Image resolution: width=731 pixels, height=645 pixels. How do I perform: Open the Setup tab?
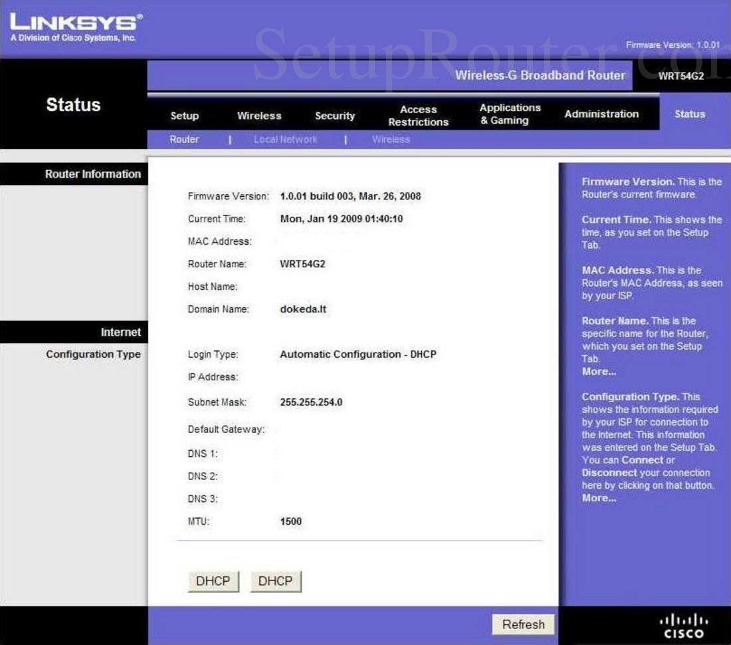tap(184, 115)
